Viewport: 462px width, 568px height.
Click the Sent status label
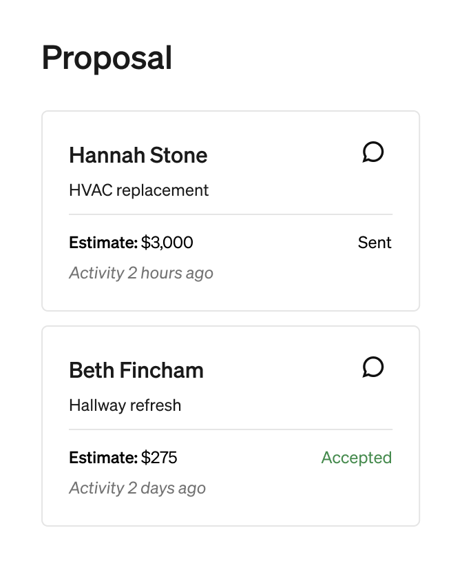(375, 243)
